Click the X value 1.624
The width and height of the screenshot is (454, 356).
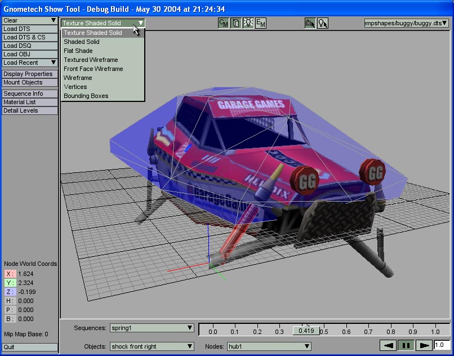coord(26,274)
